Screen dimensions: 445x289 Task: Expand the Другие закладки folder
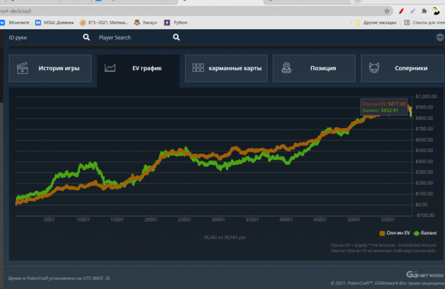(x=375, y=22)
